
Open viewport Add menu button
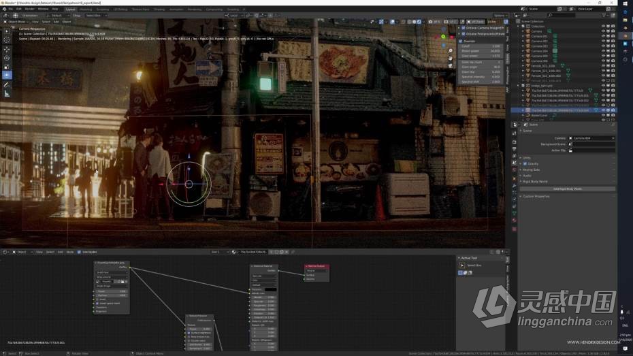(56, 22)
